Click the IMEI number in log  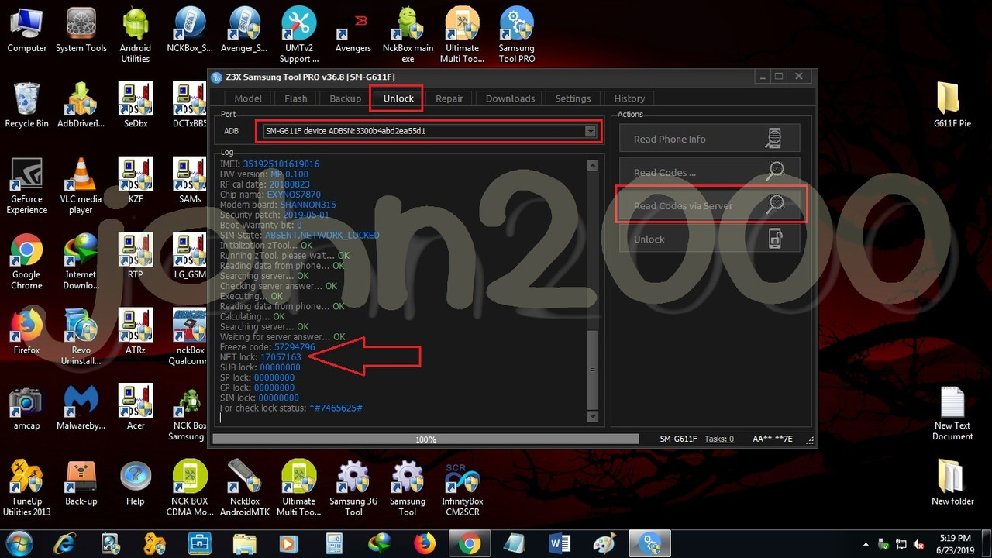(281, 164)
